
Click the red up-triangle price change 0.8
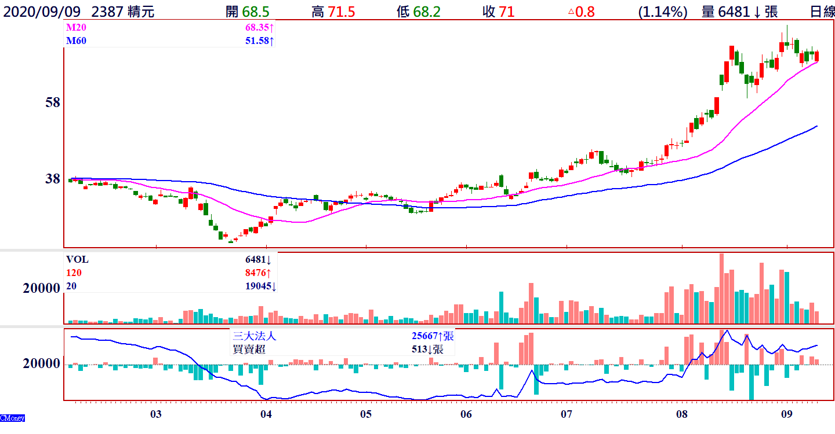(580, 12)
